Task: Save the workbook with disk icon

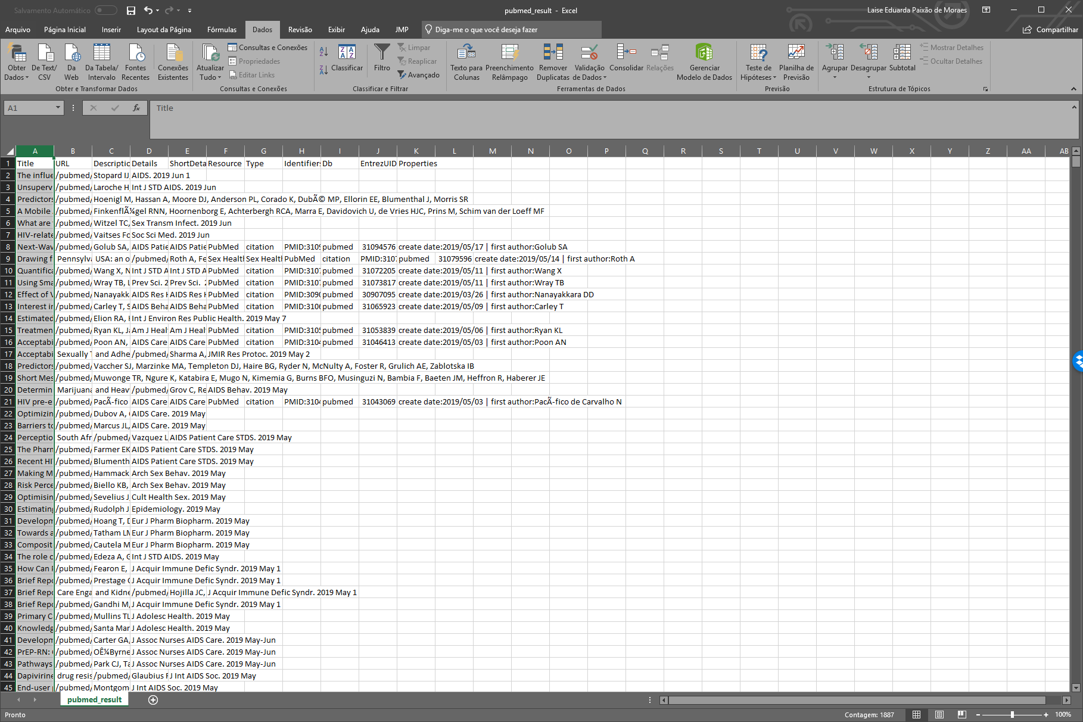Action: [x=131, y=10]
